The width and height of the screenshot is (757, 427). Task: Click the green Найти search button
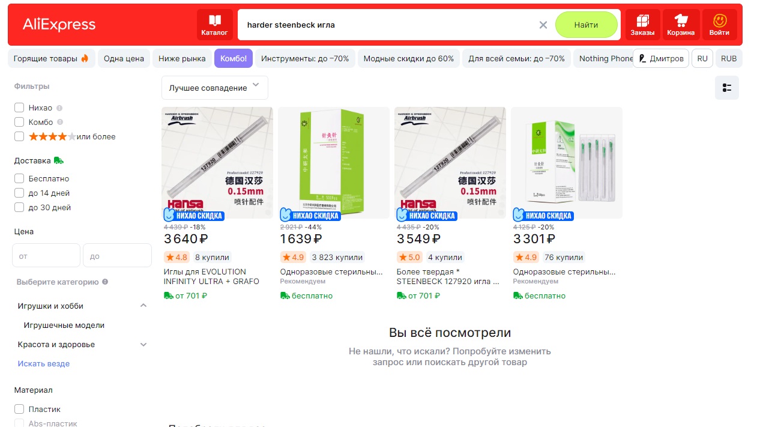586,25
